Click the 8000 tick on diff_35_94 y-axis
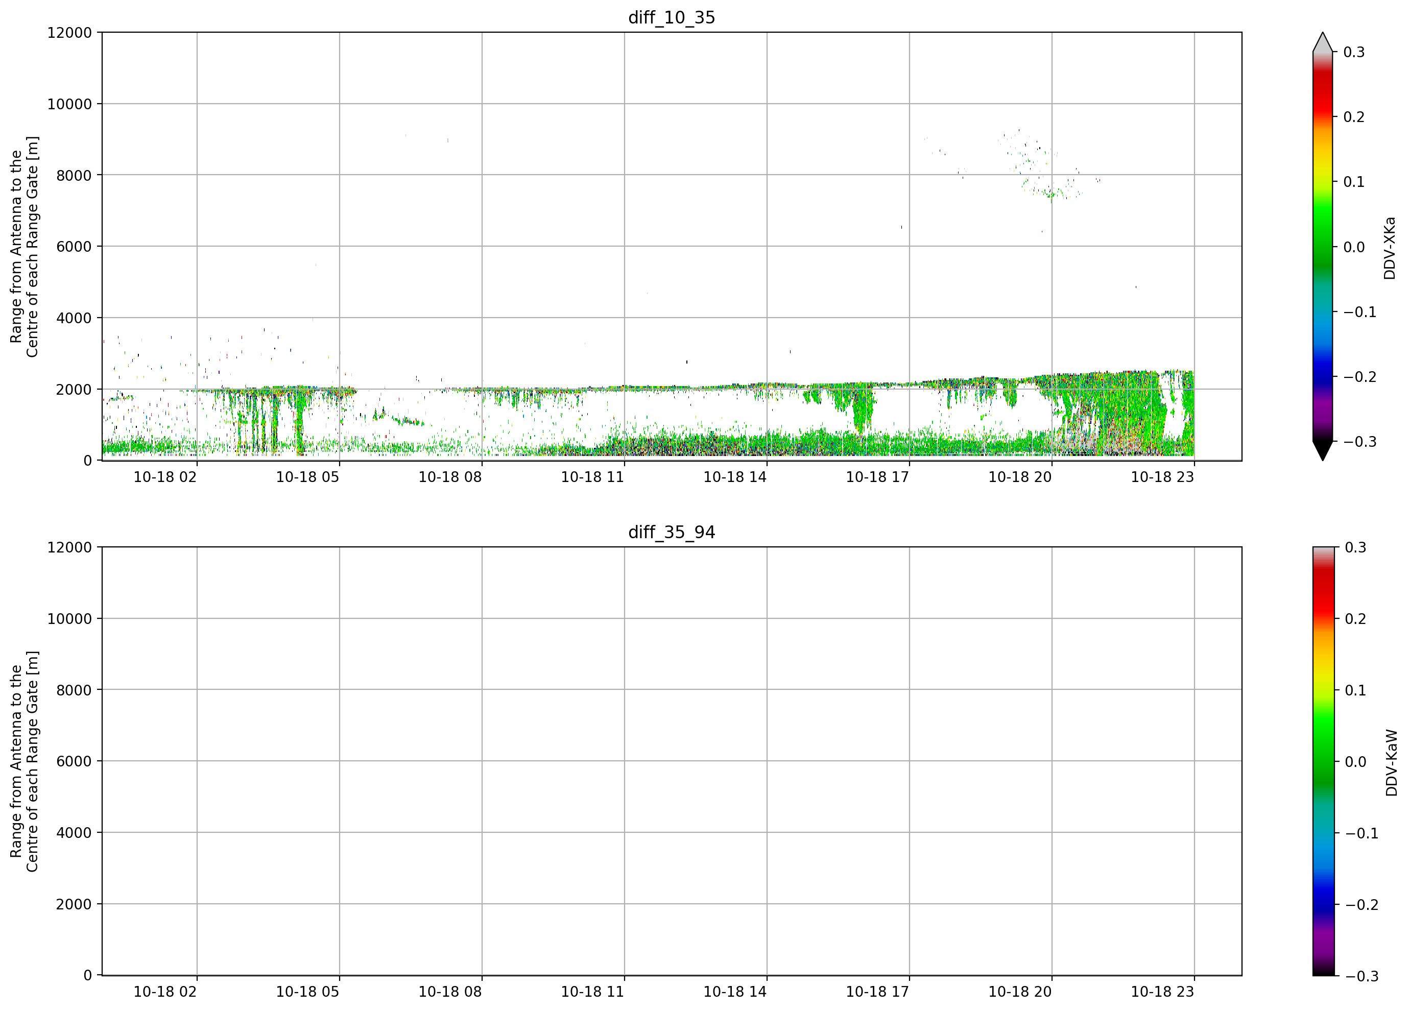1409x1010 pixels. click(x=74, y=690)
